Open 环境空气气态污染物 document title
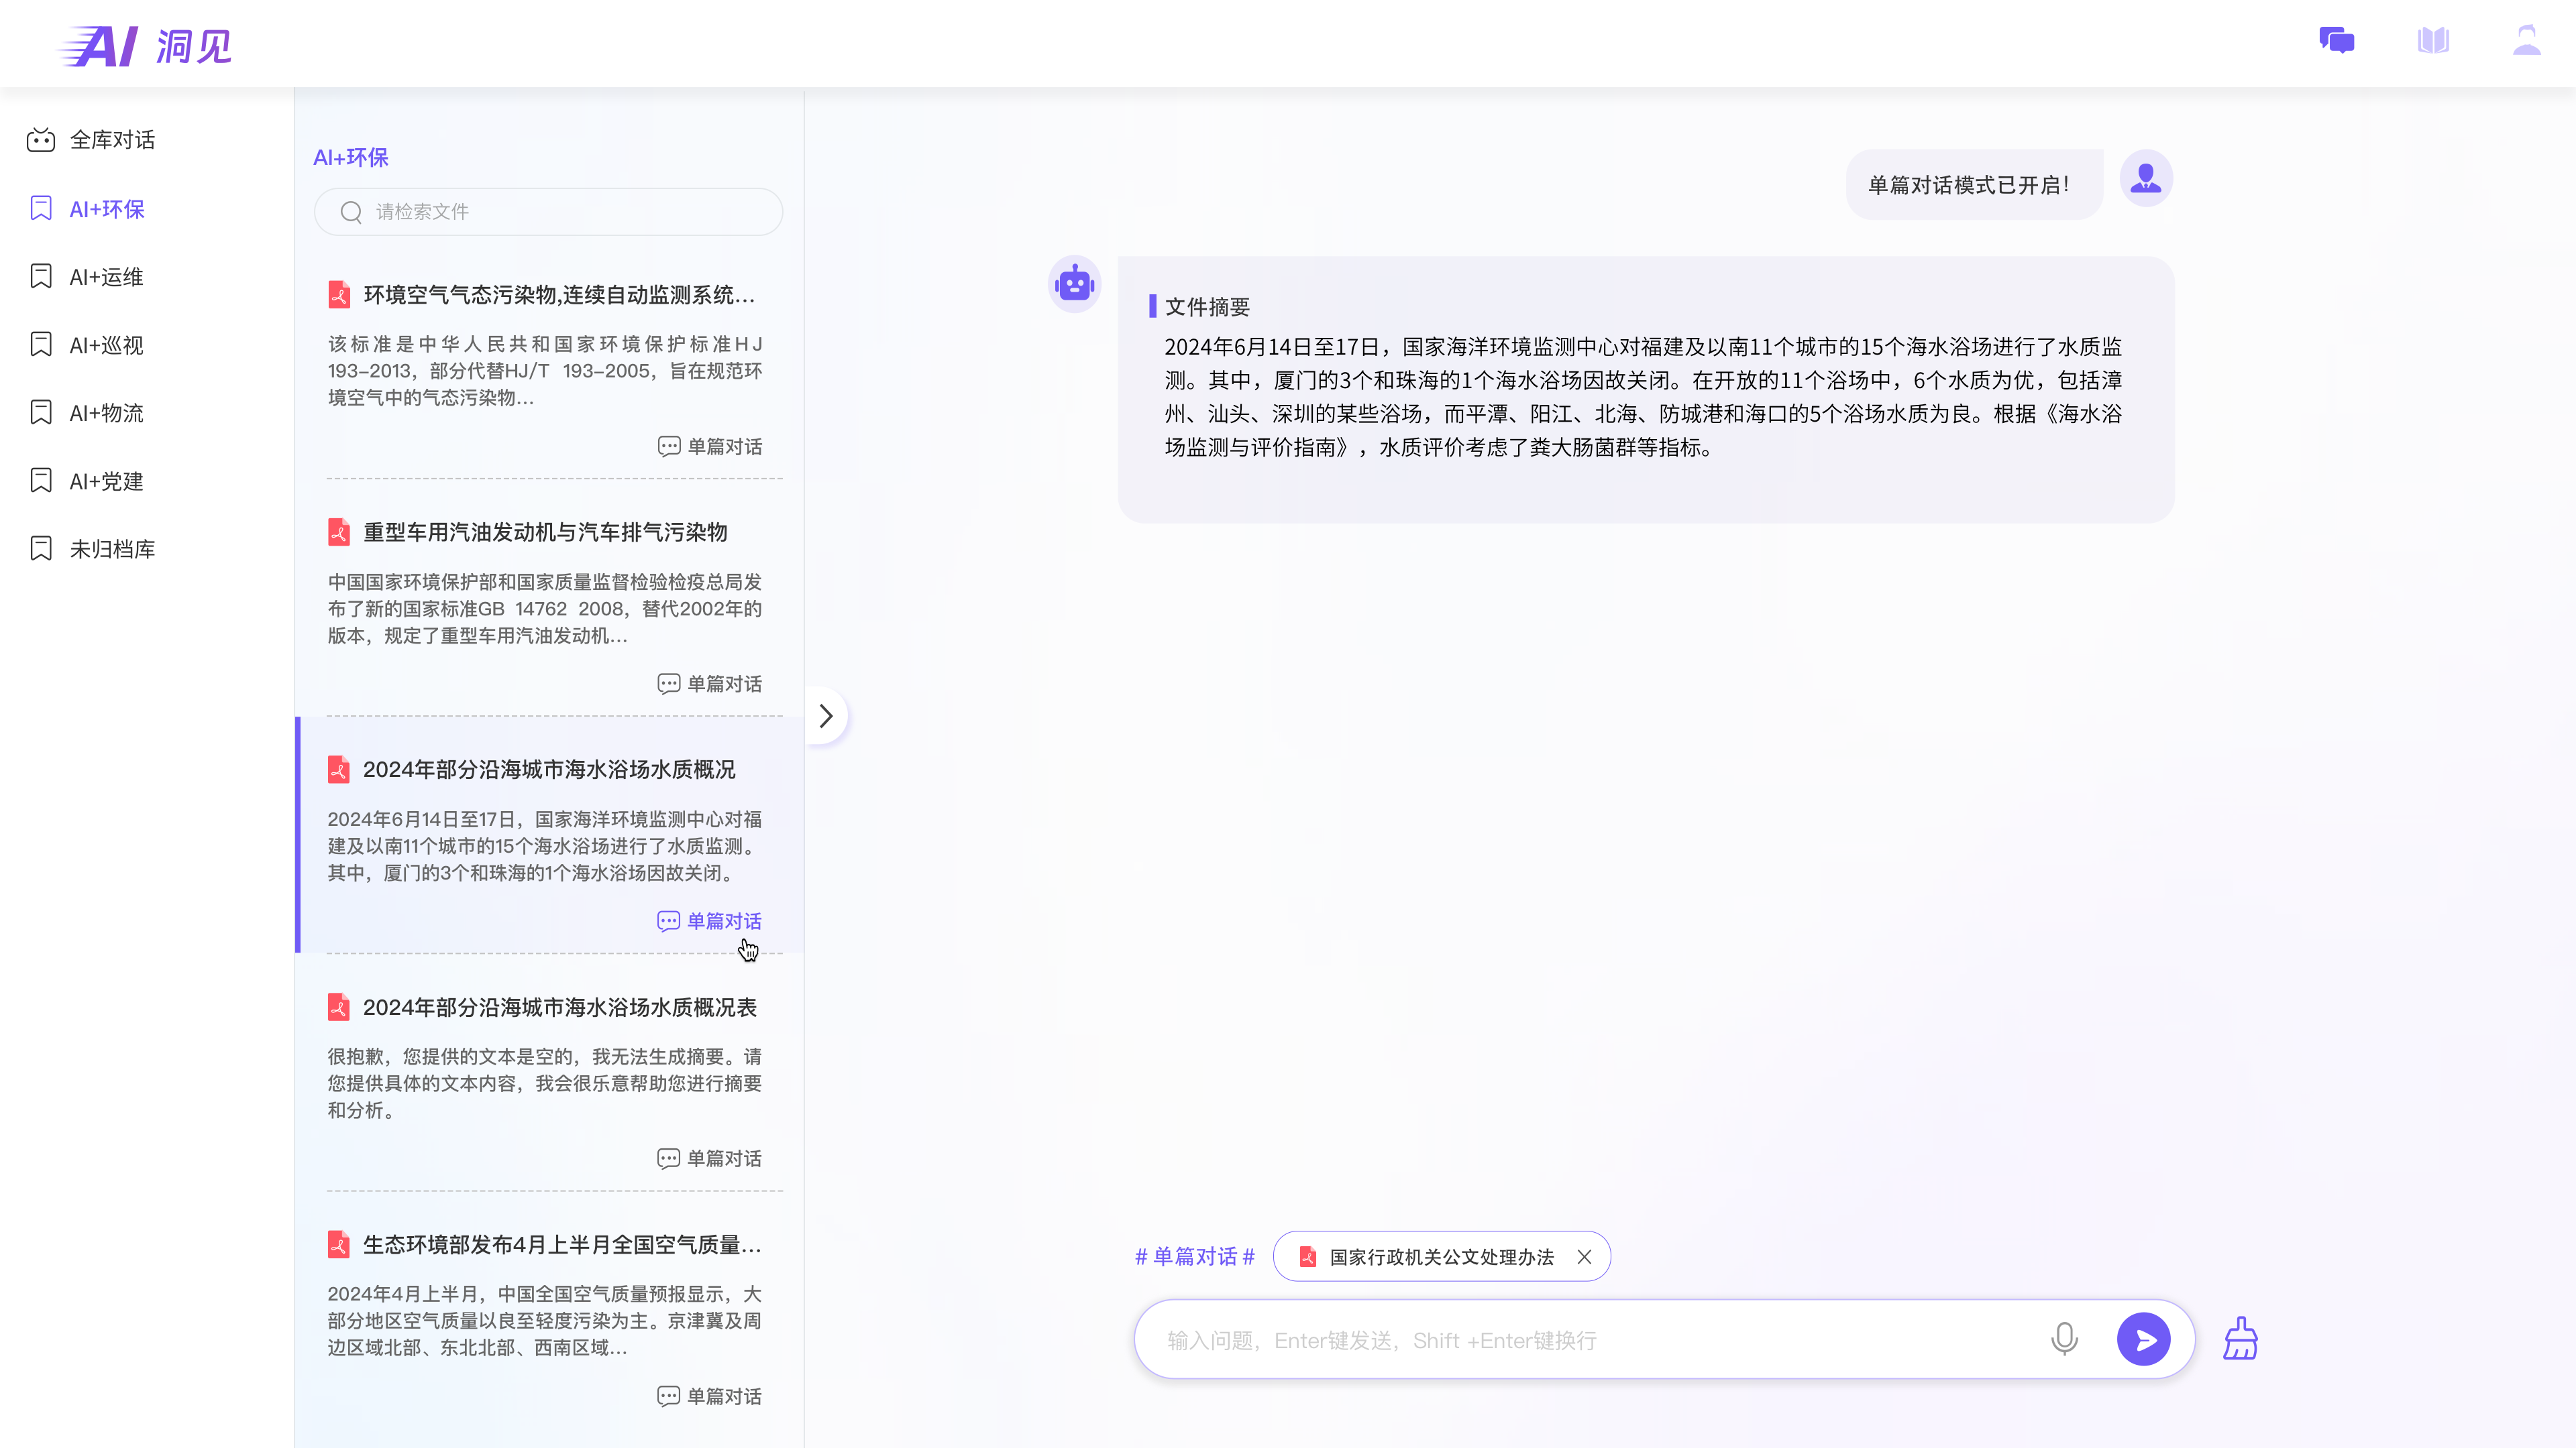The image size is (2576, 1448). click(559, 295)
